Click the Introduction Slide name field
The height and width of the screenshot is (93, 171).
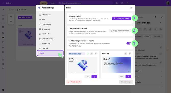(77, 54)
